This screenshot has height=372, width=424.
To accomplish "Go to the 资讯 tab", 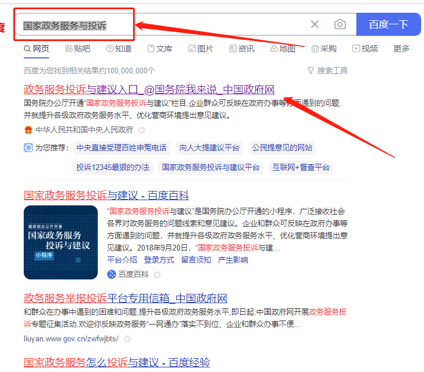I will click(242, 49).
